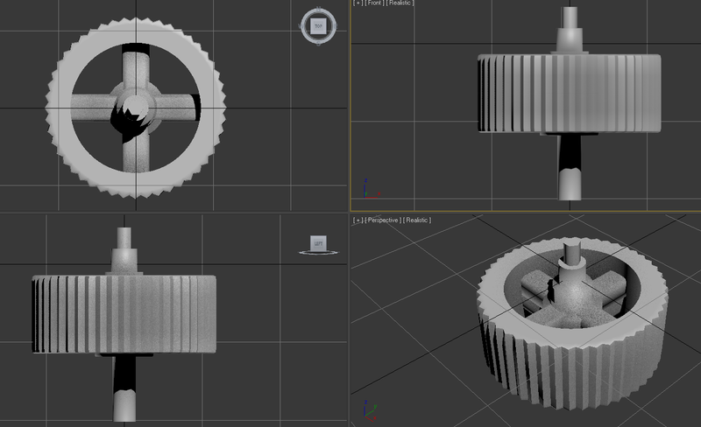The image size is (701, 427).
Task: Click the Top face of the ViewCube
Action: (x=318, y=25)
